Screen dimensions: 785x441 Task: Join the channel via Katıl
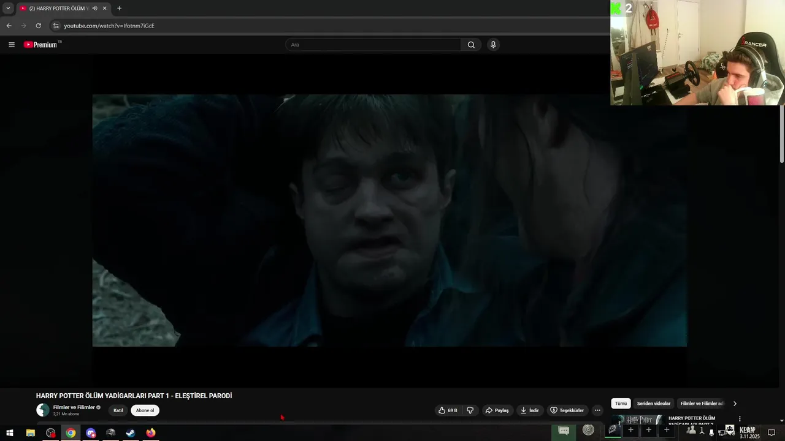coord(118,410)
